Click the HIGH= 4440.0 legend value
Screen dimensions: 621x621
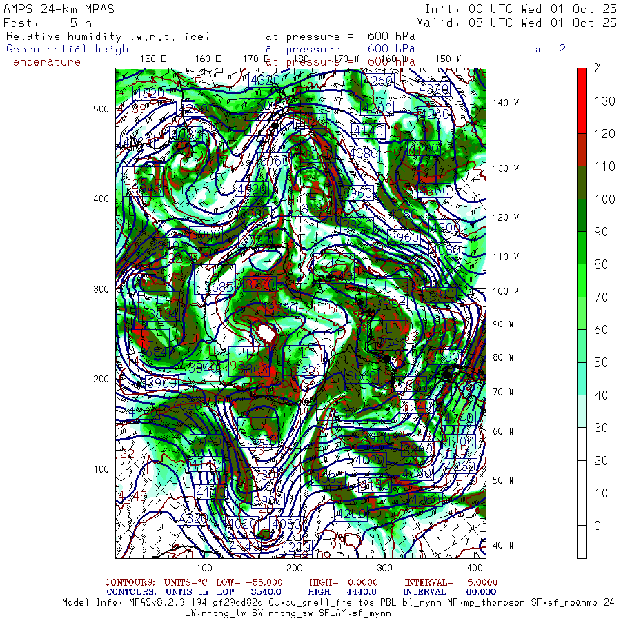(342, 592)
